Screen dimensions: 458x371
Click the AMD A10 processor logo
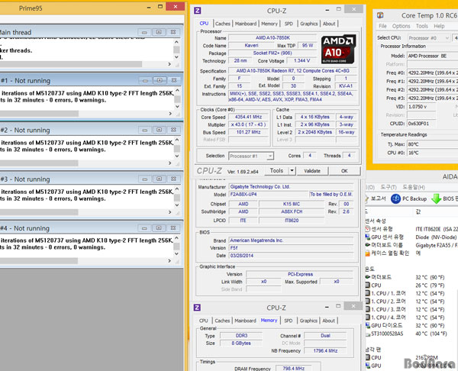tap(338, 50)
